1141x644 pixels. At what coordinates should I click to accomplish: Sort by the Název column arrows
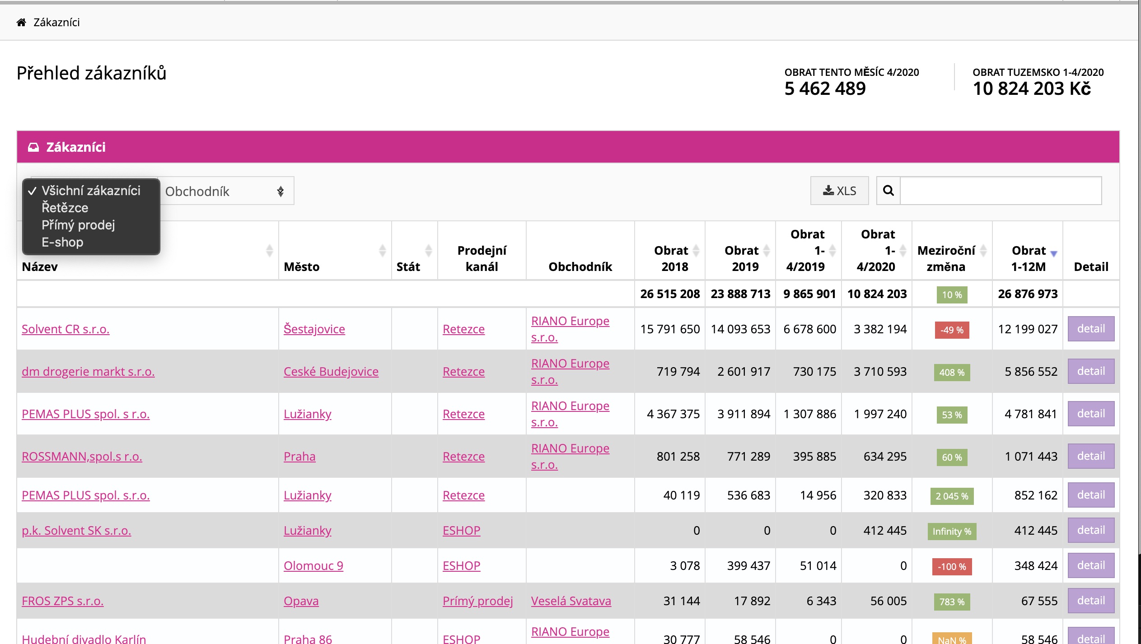click(x=270, y=250)
